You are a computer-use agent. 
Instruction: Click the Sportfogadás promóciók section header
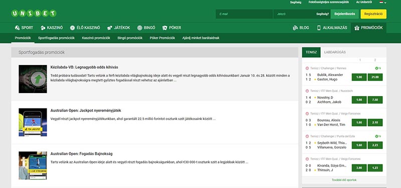click(x=155, y=52)
